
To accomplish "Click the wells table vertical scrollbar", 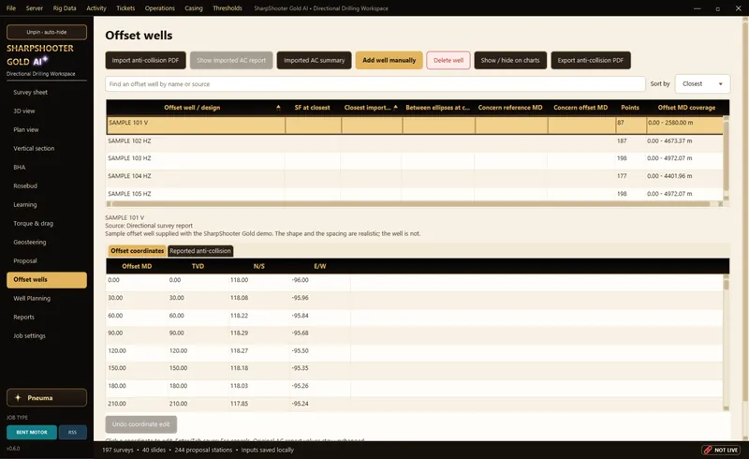I will [x=727, y=155].
